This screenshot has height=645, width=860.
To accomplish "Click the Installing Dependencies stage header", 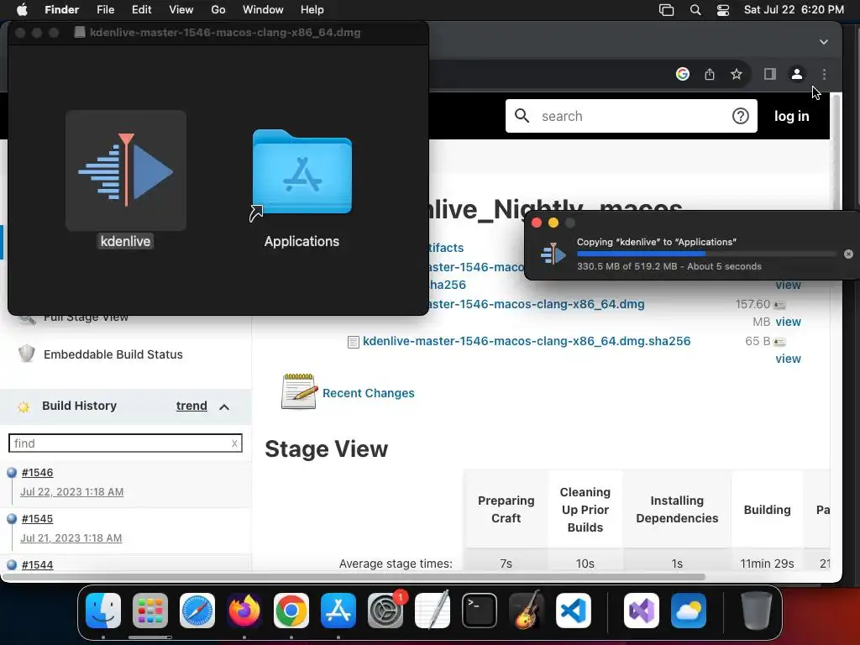I will tap(677, 510).
